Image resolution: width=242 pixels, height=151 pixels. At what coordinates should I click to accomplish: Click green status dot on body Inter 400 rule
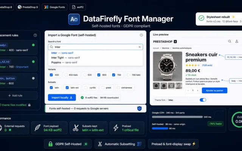pyautogui.click(x=33, y=45)
